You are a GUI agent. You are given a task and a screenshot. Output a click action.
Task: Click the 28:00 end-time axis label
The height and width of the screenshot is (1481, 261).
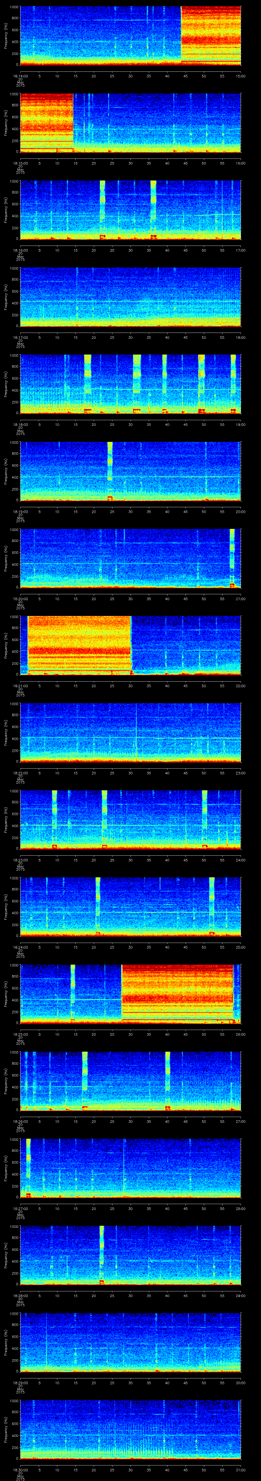[x=240, y=1208]
